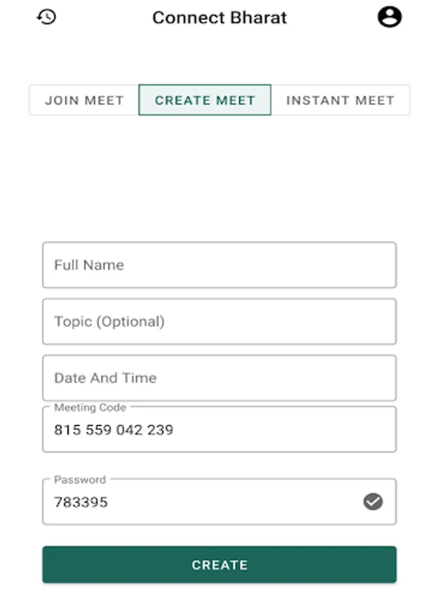Click the Full Name placeholder text
434x614 pixels.
pyautogui.click(x=89, y=265)
